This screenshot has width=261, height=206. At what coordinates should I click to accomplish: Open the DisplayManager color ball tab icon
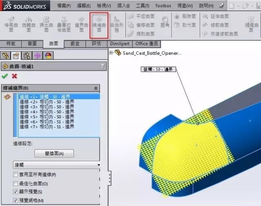tap(48, 55)
